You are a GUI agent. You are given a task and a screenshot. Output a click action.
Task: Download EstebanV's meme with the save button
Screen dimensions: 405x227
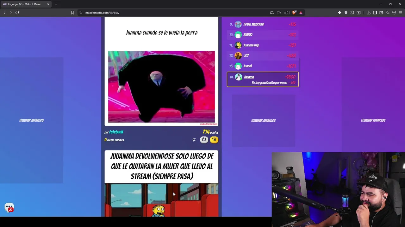coord(204,140)
